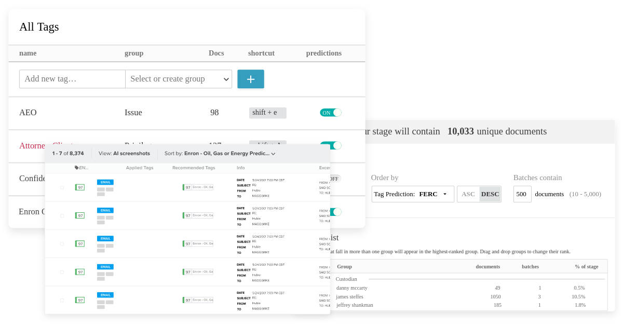Click DESC to sort descending
Viewport: 623px width, 327px height.
click(x=490, y=194)
